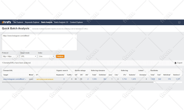Open the 1,714 referring IPs value

click(x=124, y=79)
